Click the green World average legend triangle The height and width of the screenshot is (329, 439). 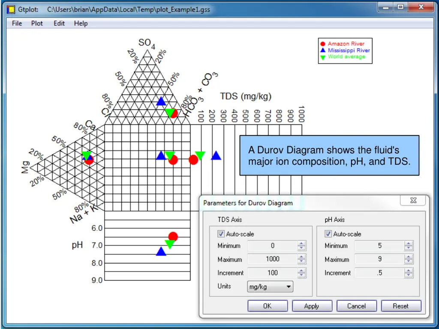pos(322,57)
